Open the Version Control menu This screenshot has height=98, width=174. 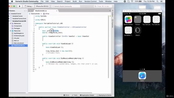[x=90, y=1]
